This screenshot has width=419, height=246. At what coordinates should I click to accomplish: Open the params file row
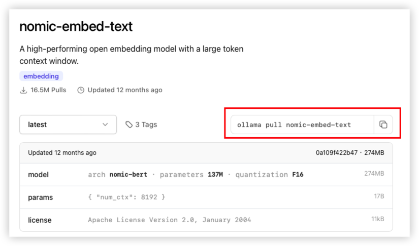[x=40, y=197]
